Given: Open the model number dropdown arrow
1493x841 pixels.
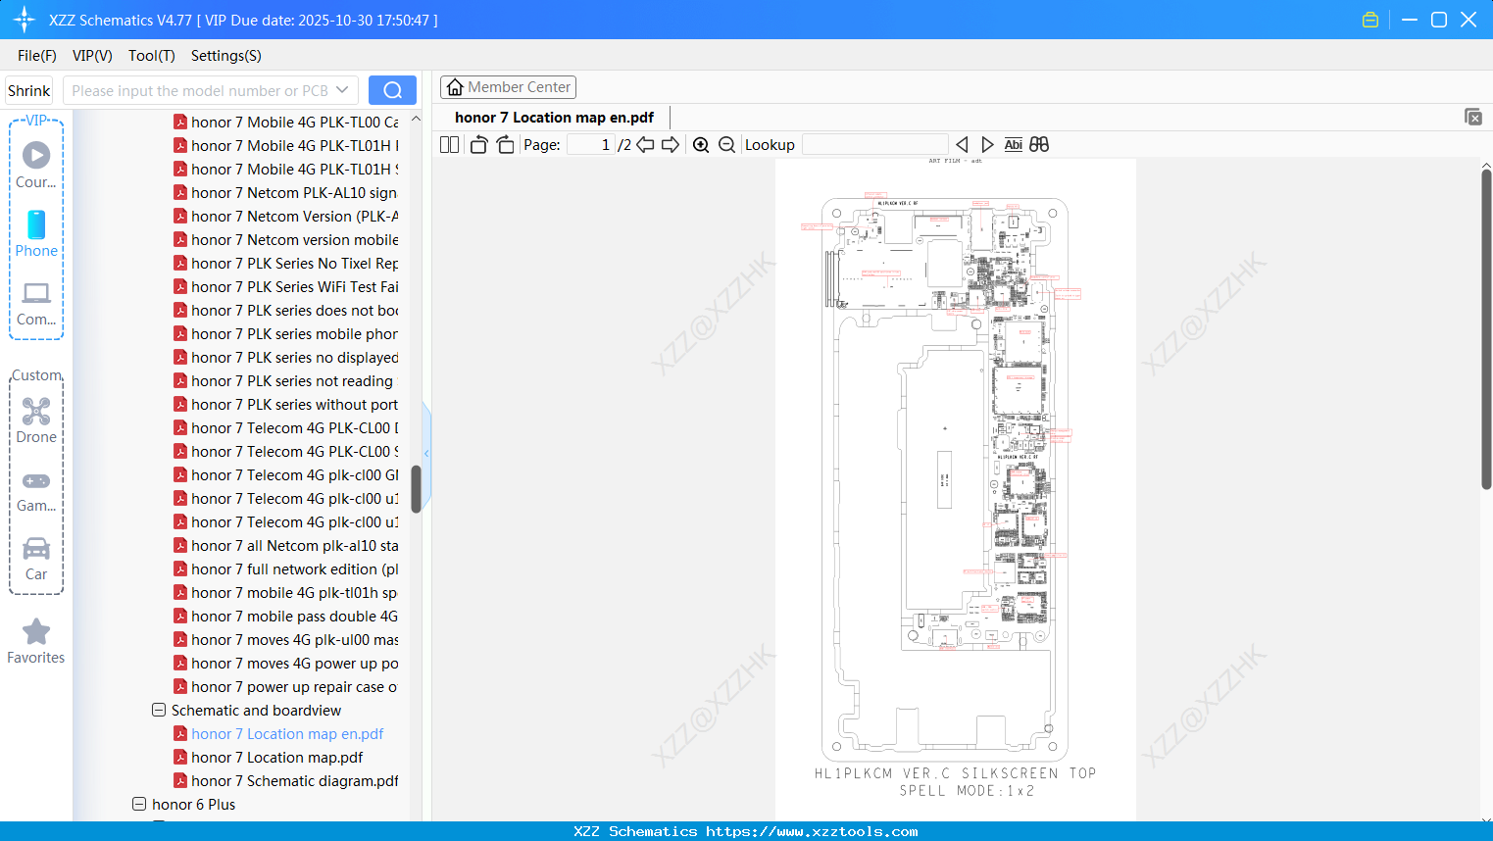Looking at the screenshot, I should [x=342, y=90].
